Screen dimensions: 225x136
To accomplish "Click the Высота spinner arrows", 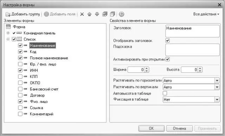I will [x=200, y=70].
